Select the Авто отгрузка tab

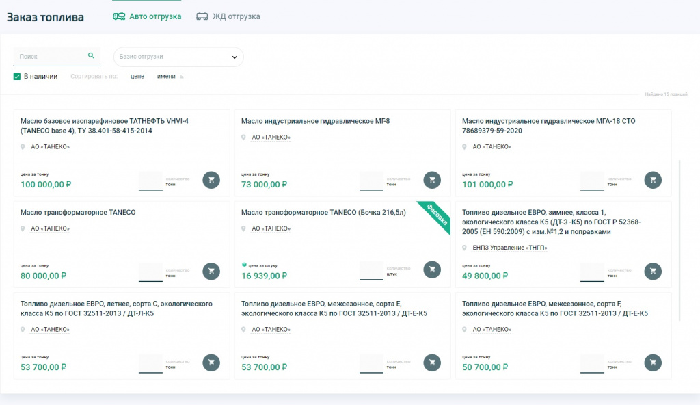pos(147,16)
